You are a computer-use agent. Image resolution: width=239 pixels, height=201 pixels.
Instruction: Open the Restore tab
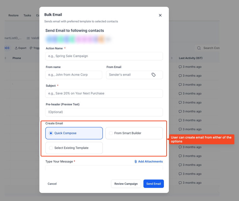coord(14,15)
